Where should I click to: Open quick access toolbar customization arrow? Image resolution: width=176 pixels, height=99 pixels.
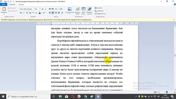[13, 2]
